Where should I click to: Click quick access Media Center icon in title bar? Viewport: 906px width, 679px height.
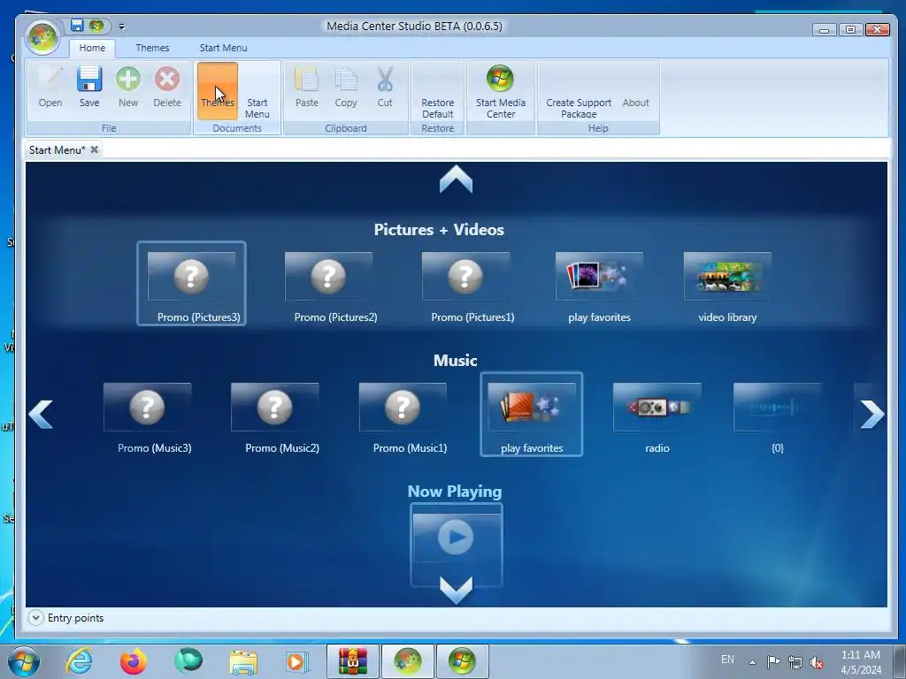96,26
